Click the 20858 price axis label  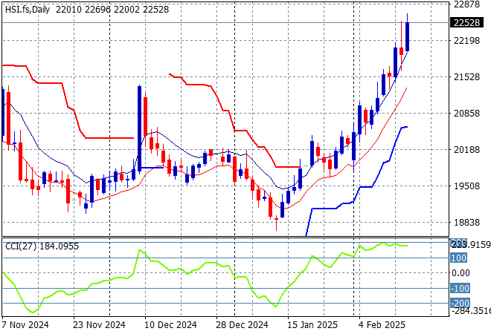point(467,113)
